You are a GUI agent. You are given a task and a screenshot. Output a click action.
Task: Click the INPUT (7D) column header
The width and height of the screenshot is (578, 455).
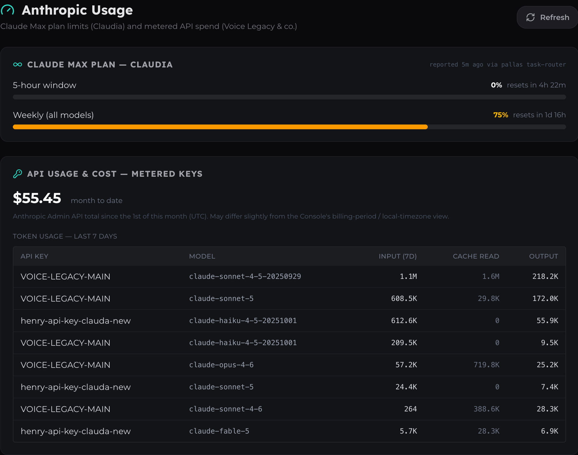[x=398, y=256]
